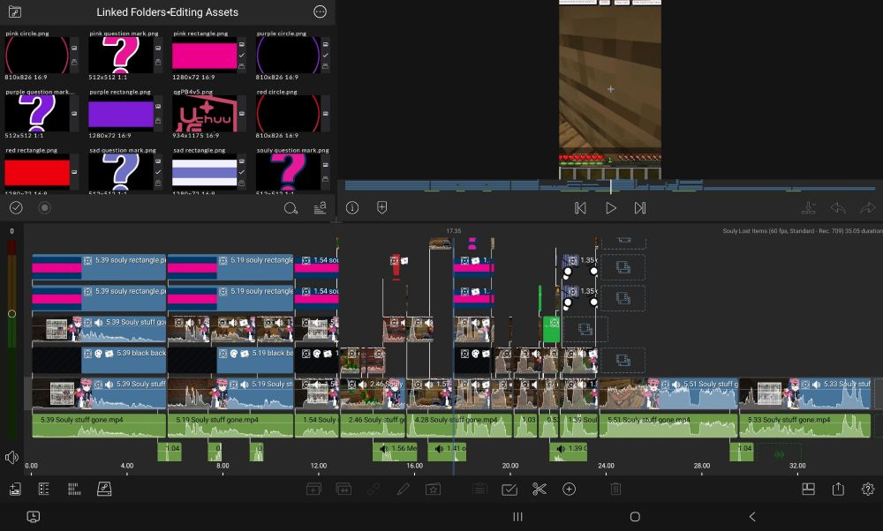Select the purple rectangle.png swatch thumbnail
Screen dimensions: 883x531
[x=120, y=114]
